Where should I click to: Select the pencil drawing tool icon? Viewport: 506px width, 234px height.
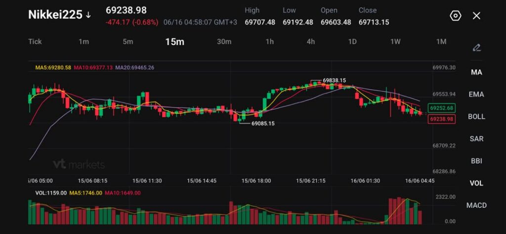click(476, 48)
